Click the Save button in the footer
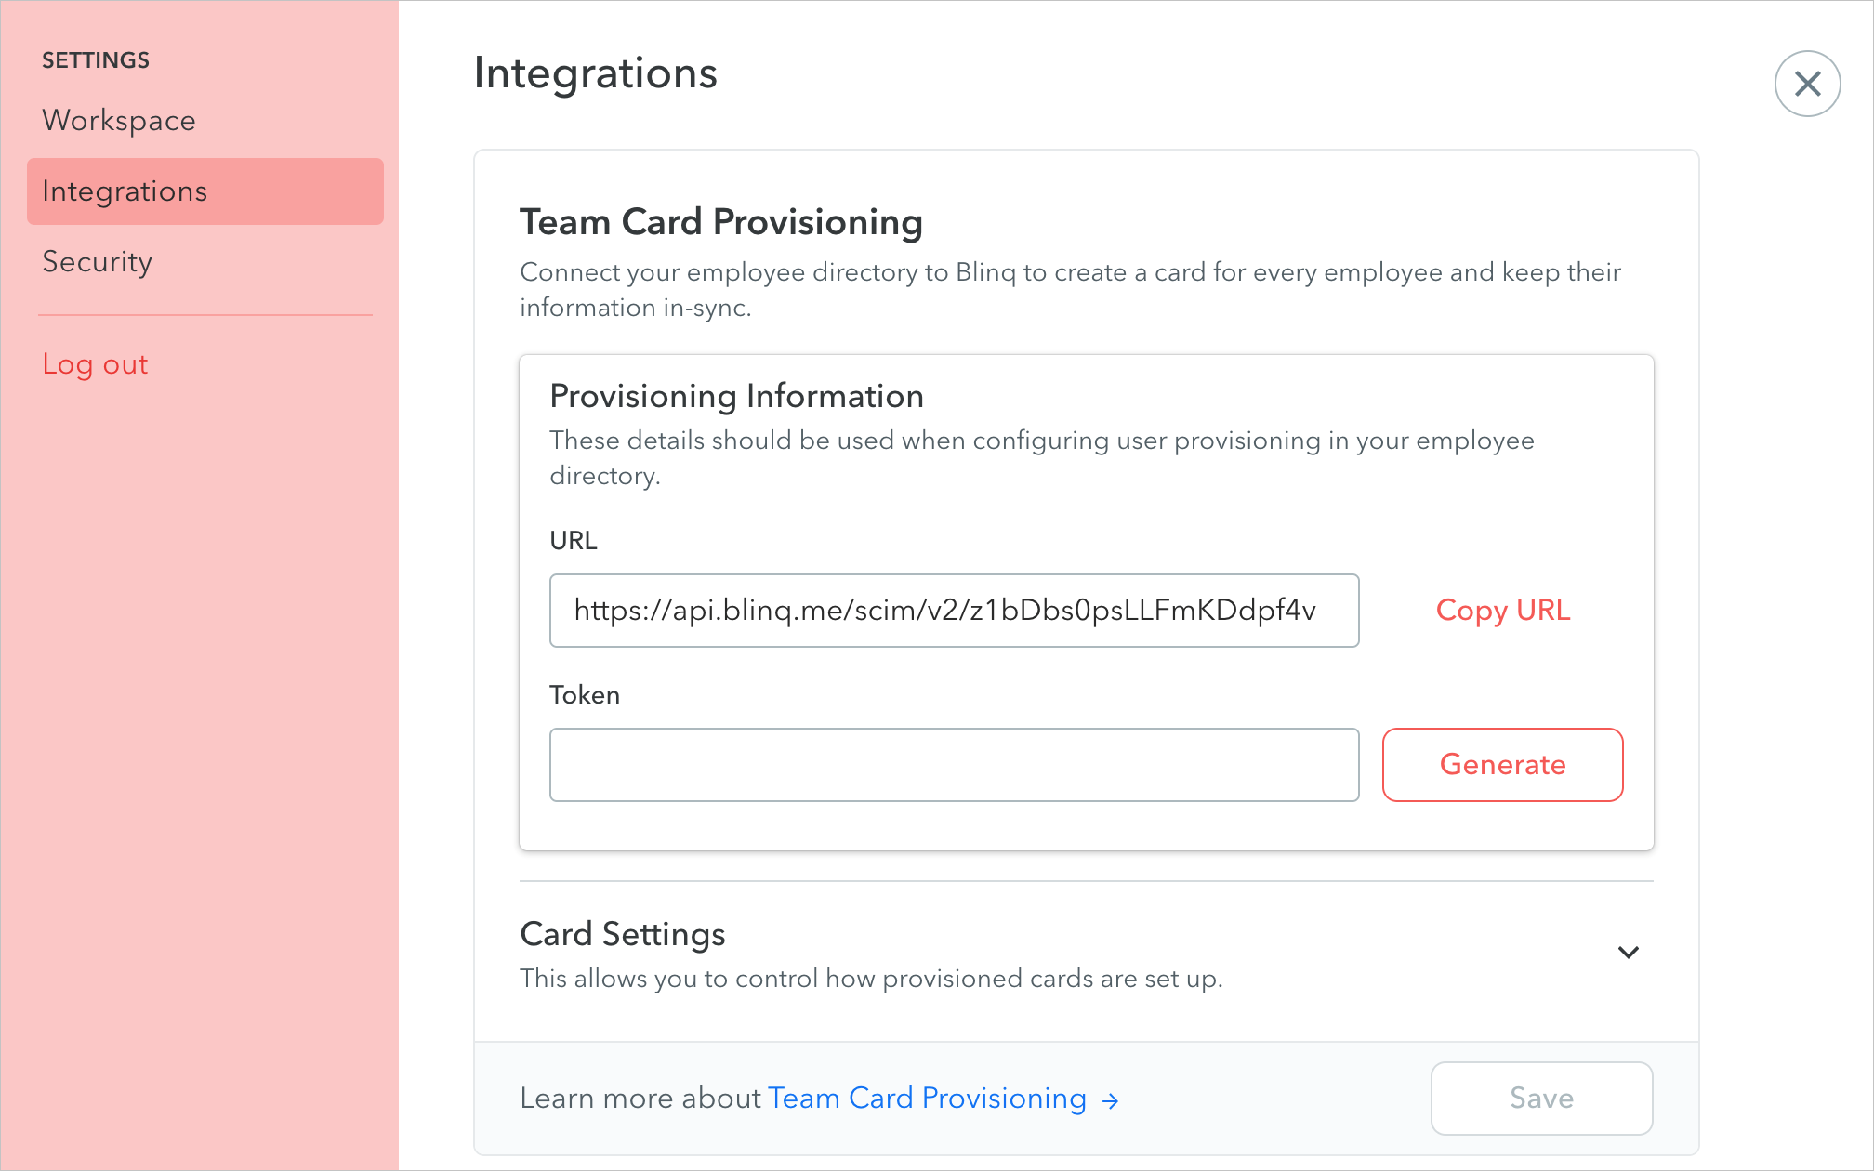The height and width of the screenshot is (1171, 1874). (x=1541, y=1098)
